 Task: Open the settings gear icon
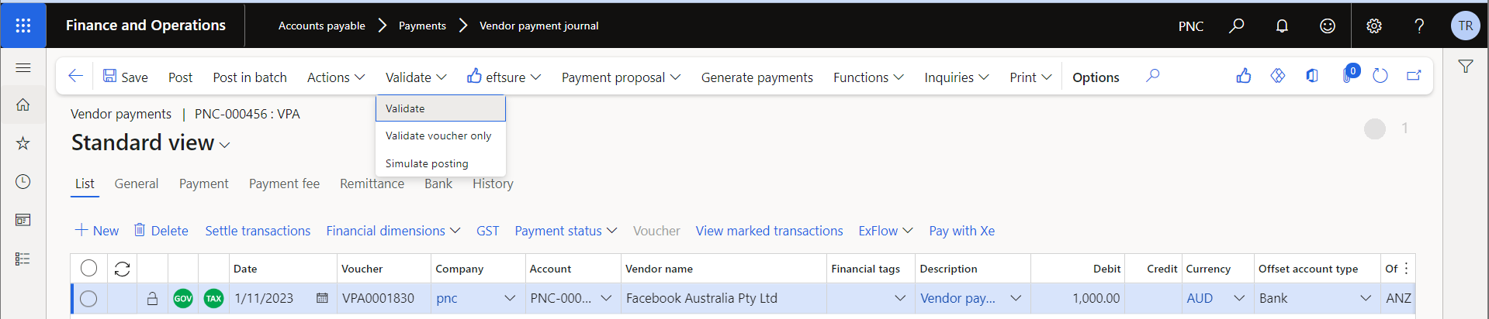(1374, 26)
